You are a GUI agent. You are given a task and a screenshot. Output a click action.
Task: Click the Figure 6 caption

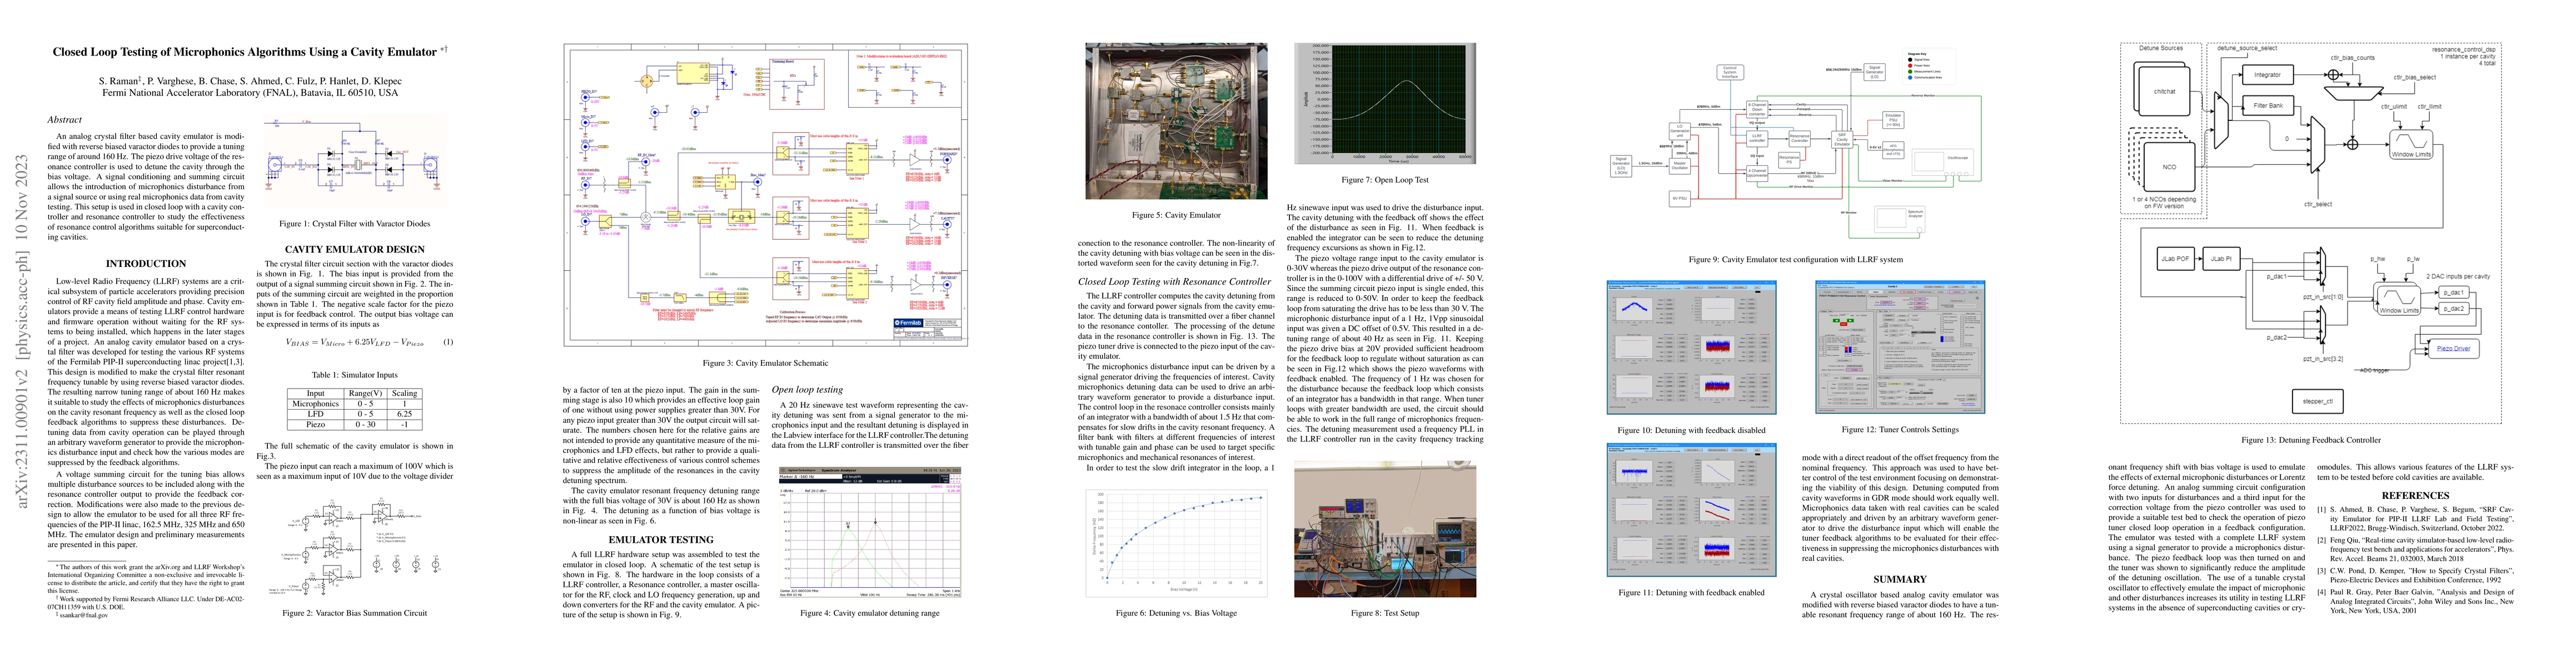click(1176, 613)
